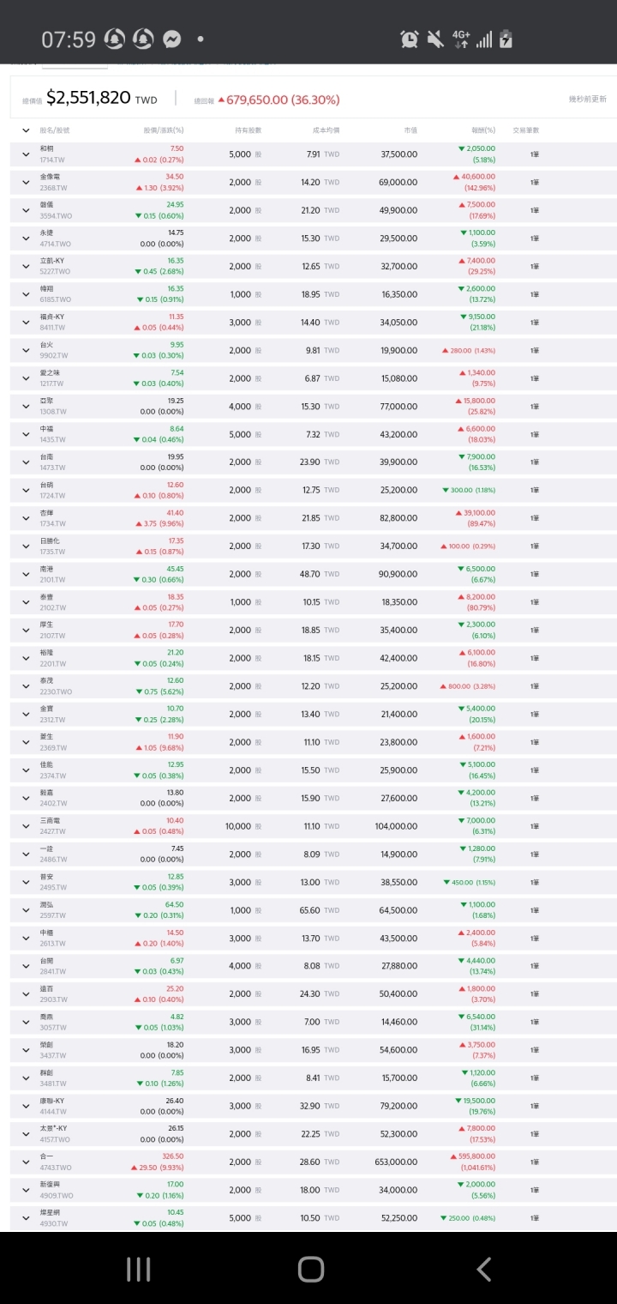
Task: Sort by the 股名/股號 column header
Action: point(55,130)
